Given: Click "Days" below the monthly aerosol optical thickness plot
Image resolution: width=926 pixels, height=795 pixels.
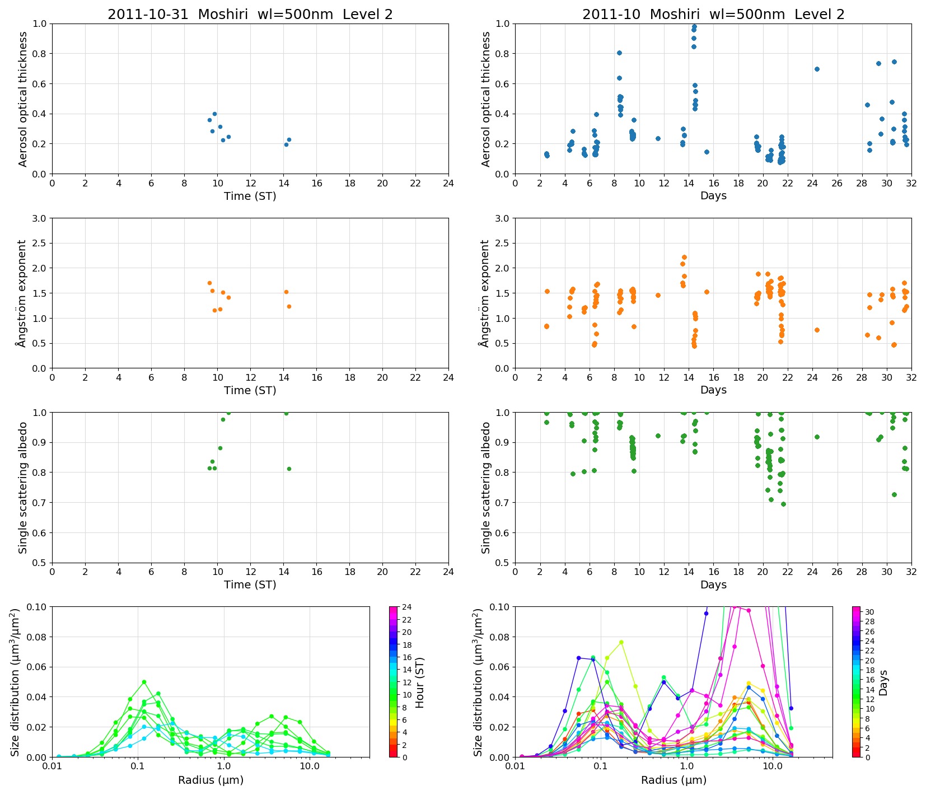Looking at the screenshot, I should coord(713,195).
